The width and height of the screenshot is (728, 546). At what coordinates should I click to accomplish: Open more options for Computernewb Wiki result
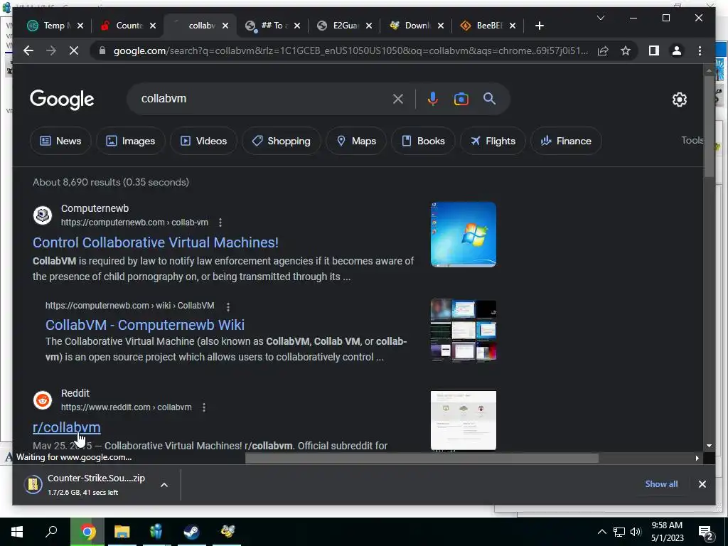click(x=228, y=306)
